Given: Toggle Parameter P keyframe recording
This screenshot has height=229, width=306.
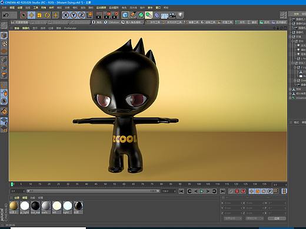Looking at the screenshot, I should [270, 191].
